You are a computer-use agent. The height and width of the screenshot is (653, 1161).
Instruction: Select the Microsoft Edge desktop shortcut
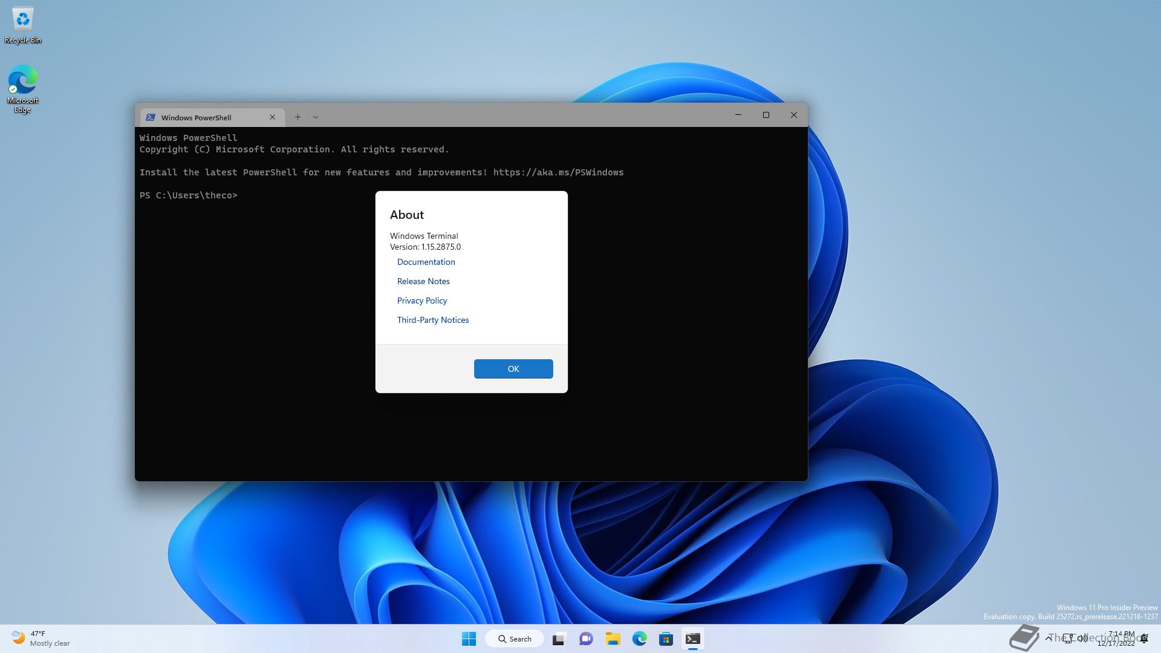pos(23,89)
